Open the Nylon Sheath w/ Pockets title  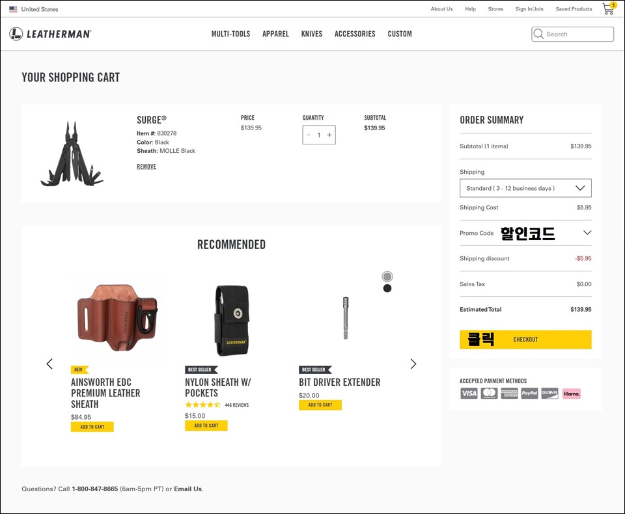pyautogui.click(x=218, y=388)
